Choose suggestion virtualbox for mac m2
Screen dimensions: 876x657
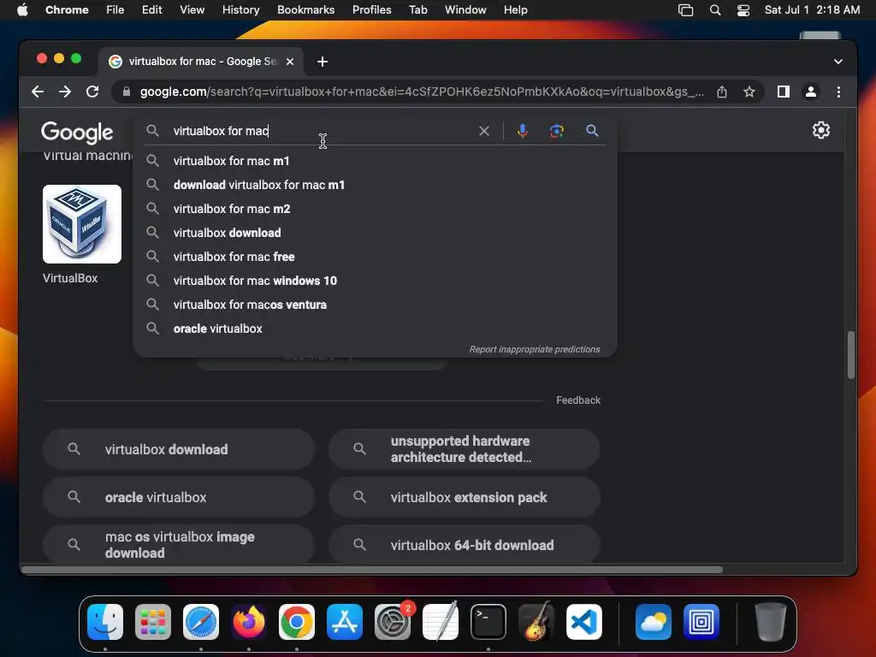point(375,209)
